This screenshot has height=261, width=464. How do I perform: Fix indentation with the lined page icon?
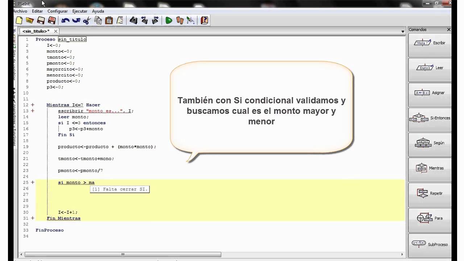[120, 20]
